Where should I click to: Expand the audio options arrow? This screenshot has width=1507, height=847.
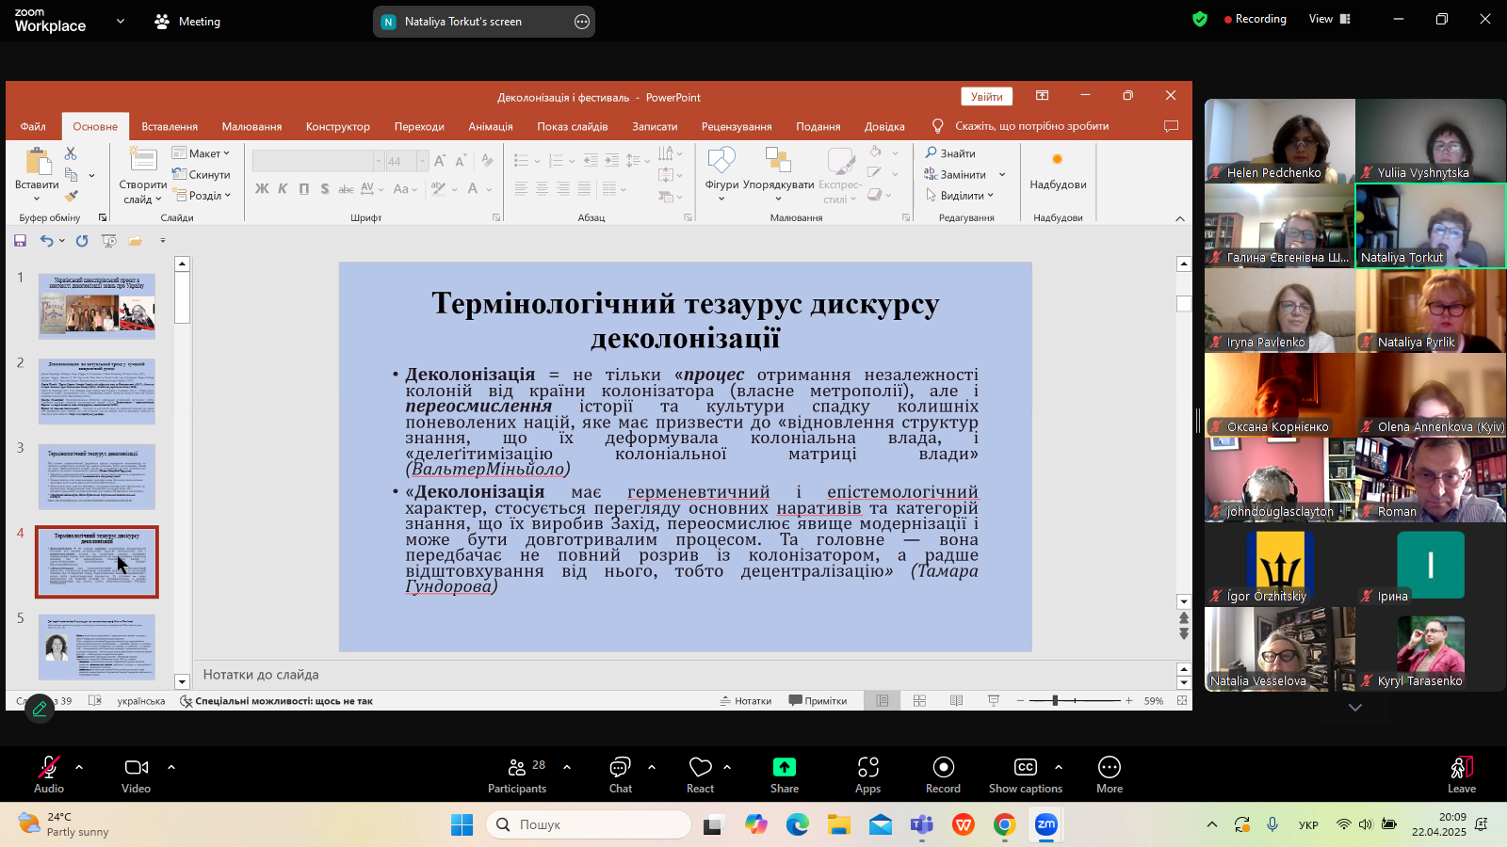click(x=79, y=767)
